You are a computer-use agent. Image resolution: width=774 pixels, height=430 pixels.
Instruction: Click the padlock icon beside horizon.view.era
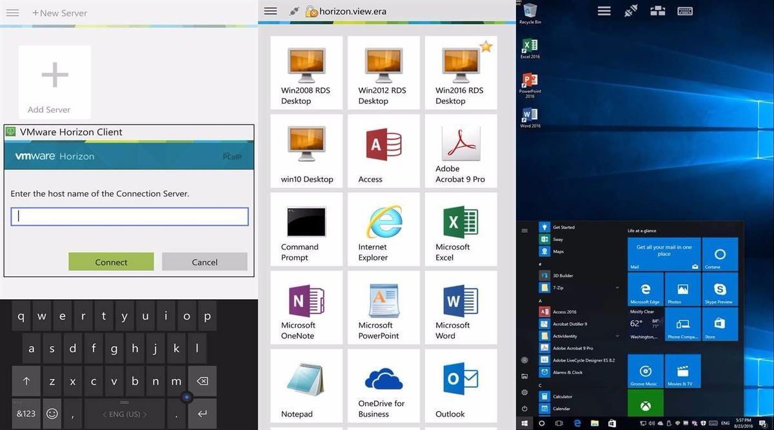[x=312, y=11]
